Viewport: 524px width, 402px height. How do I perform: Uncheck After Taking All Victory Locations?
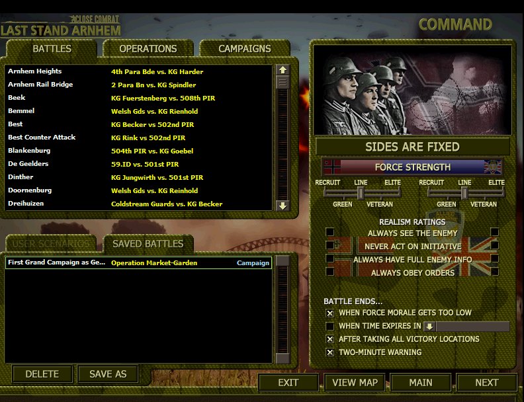coord(330,339)
